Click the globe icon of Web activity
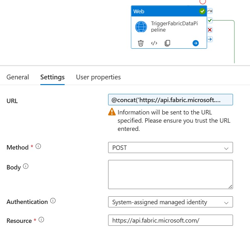The width and height of the screenshot is (250, 227). 141,27
